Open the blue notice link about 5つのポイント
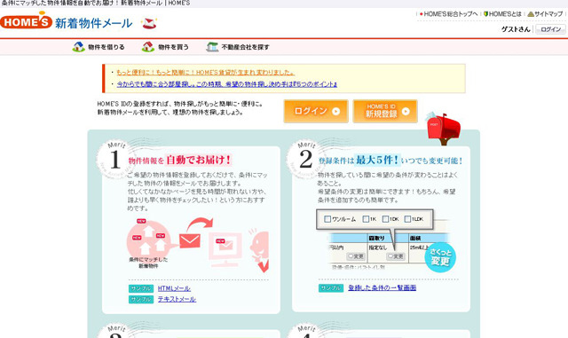This screenshot has height=338, width=568. pos(227,84)
